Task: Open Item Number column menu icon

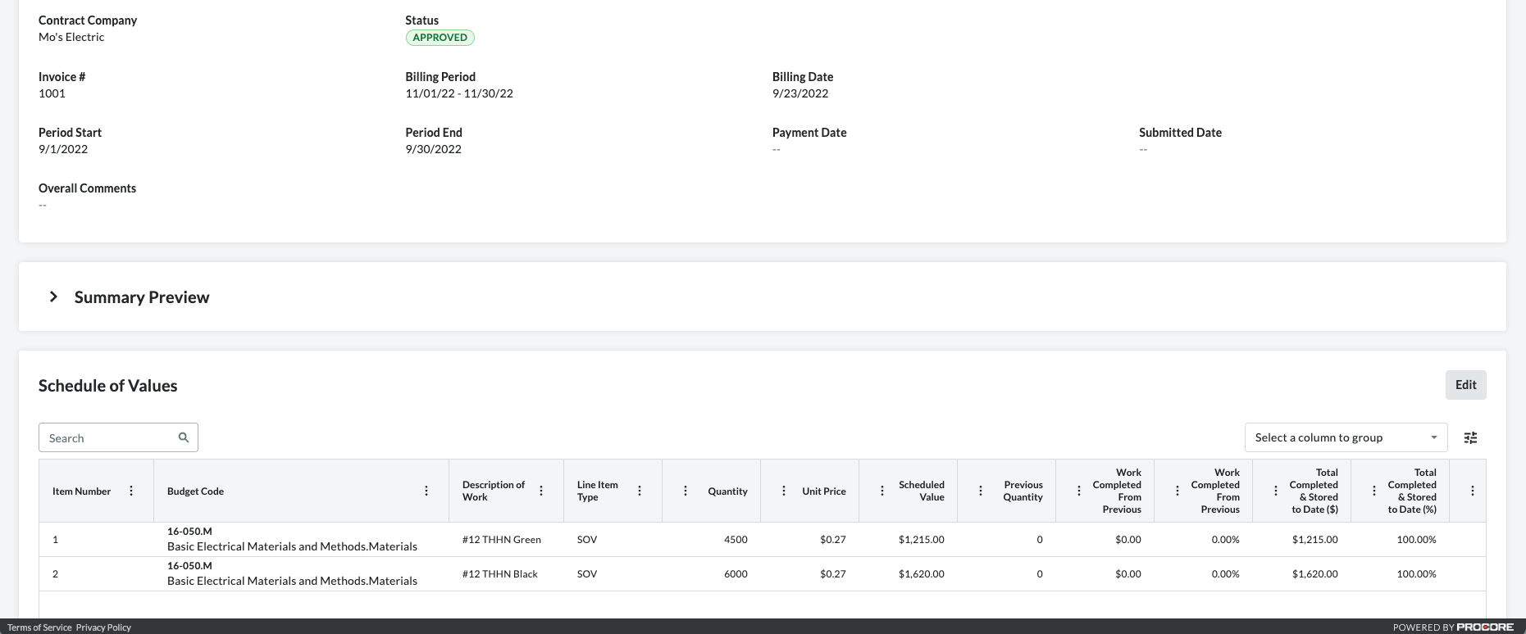Action: [131, 491]
